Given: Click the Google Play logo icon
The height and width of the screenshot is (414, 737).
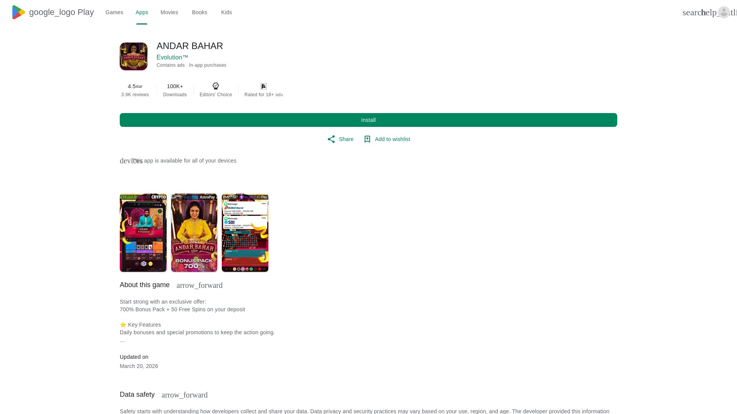Looking at the screenshot, I should pyautogui.click(x=18, y=12).
